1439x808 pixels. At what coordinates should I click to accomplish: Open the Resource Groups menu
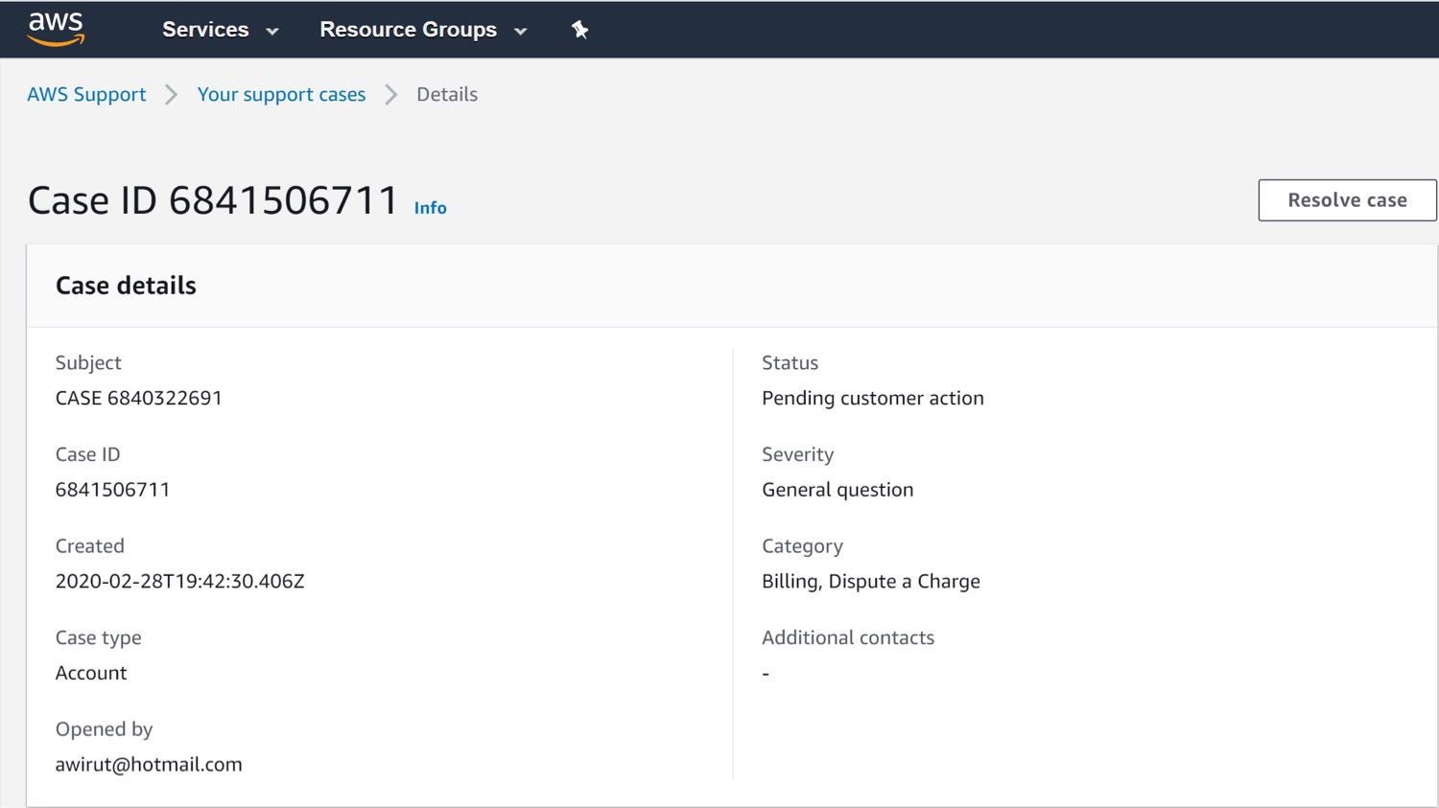click(x=423, y=30)
